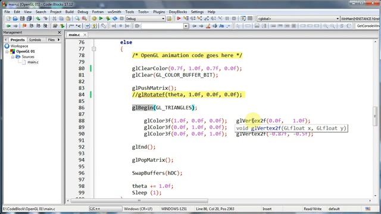The image size is (381, 214).
Task: Collapse the OpenGL 01 project node
Action: 7,52
